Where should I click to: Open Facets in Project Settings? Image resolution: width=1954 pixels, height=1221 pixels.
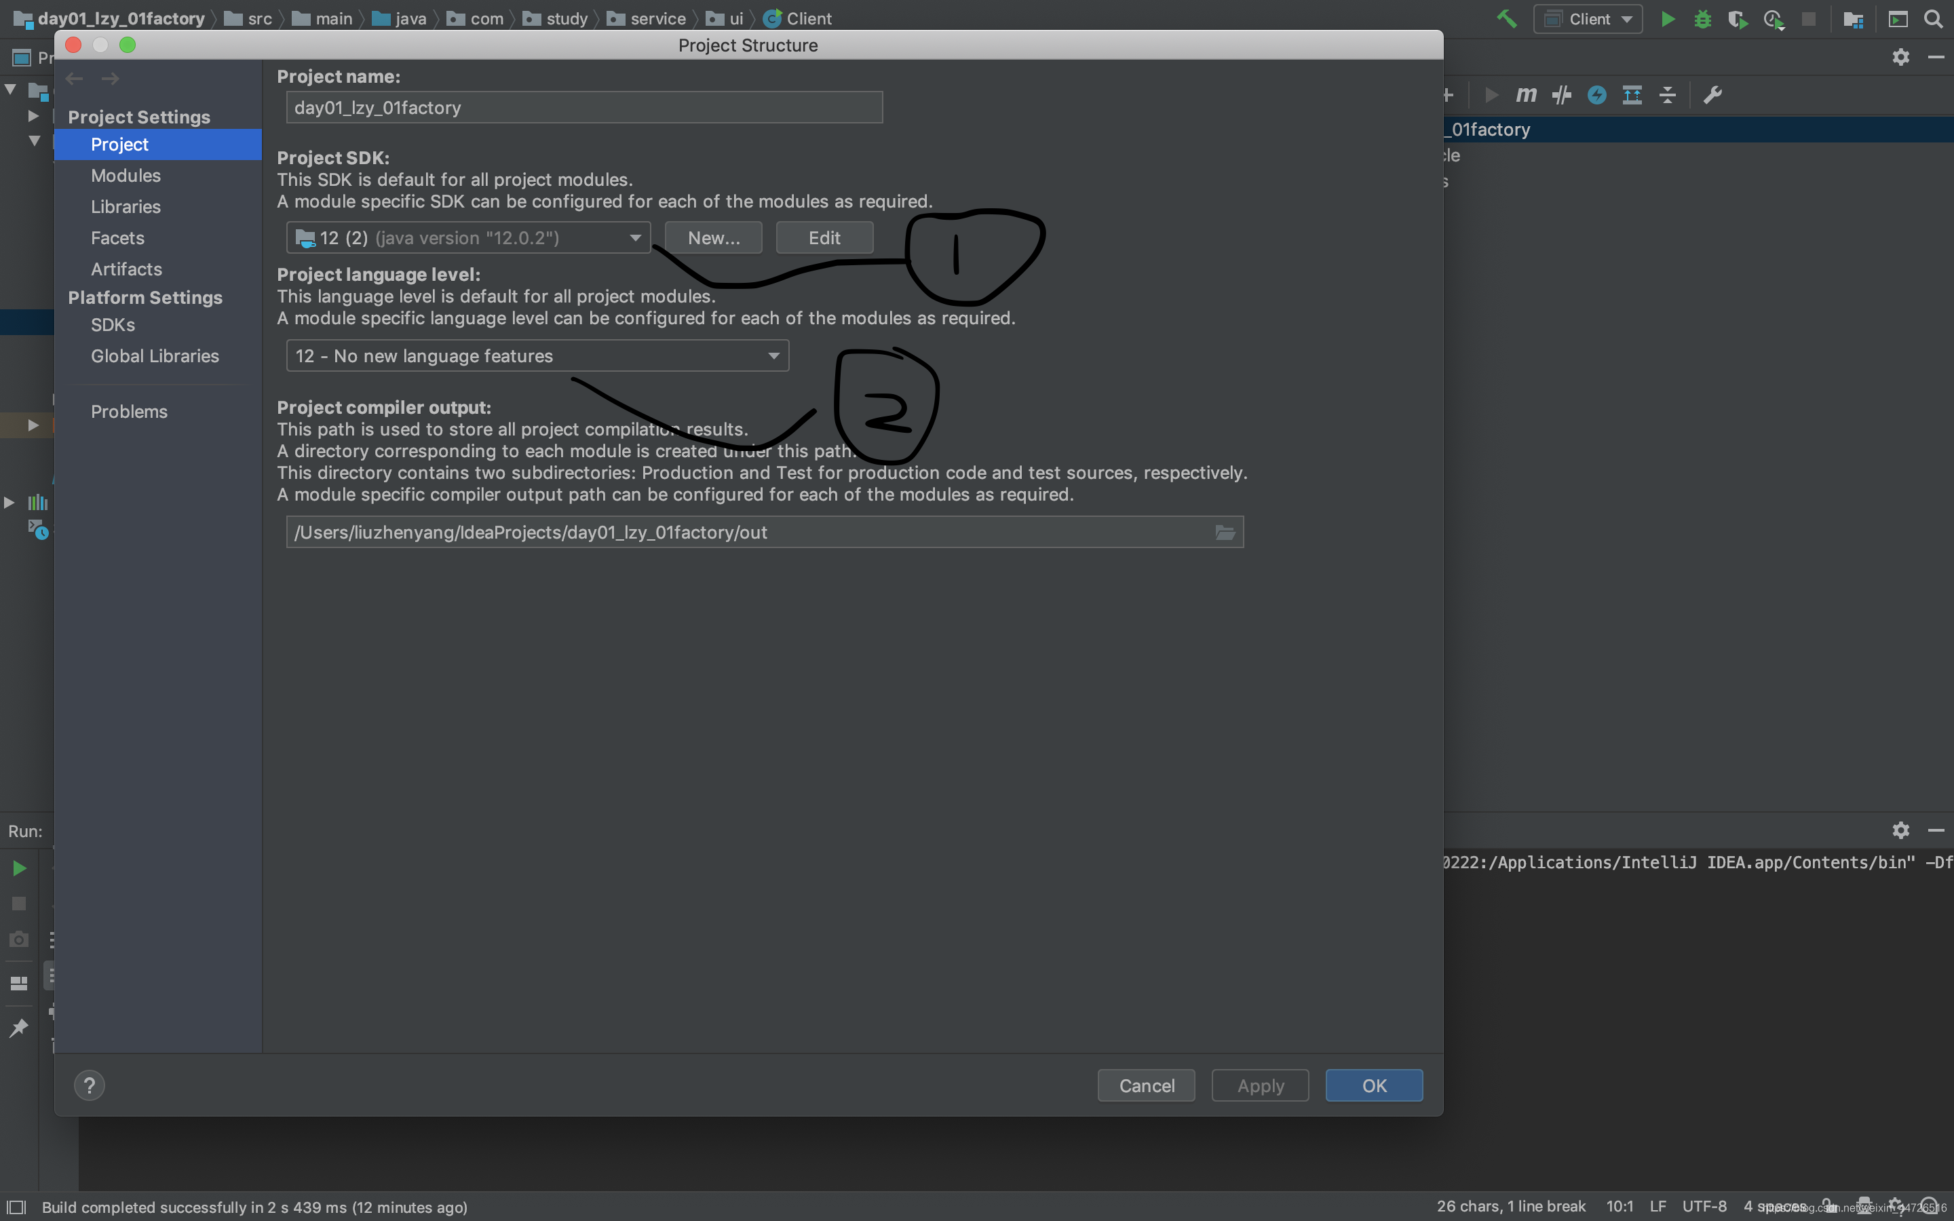[x=118, y=238]
